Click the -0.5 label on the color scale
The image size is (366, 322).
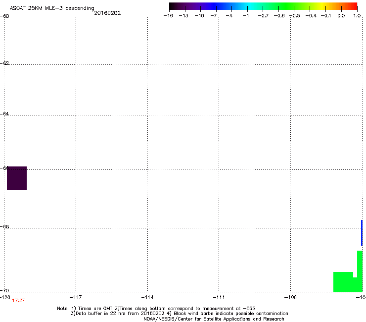[x=295, y=16]
